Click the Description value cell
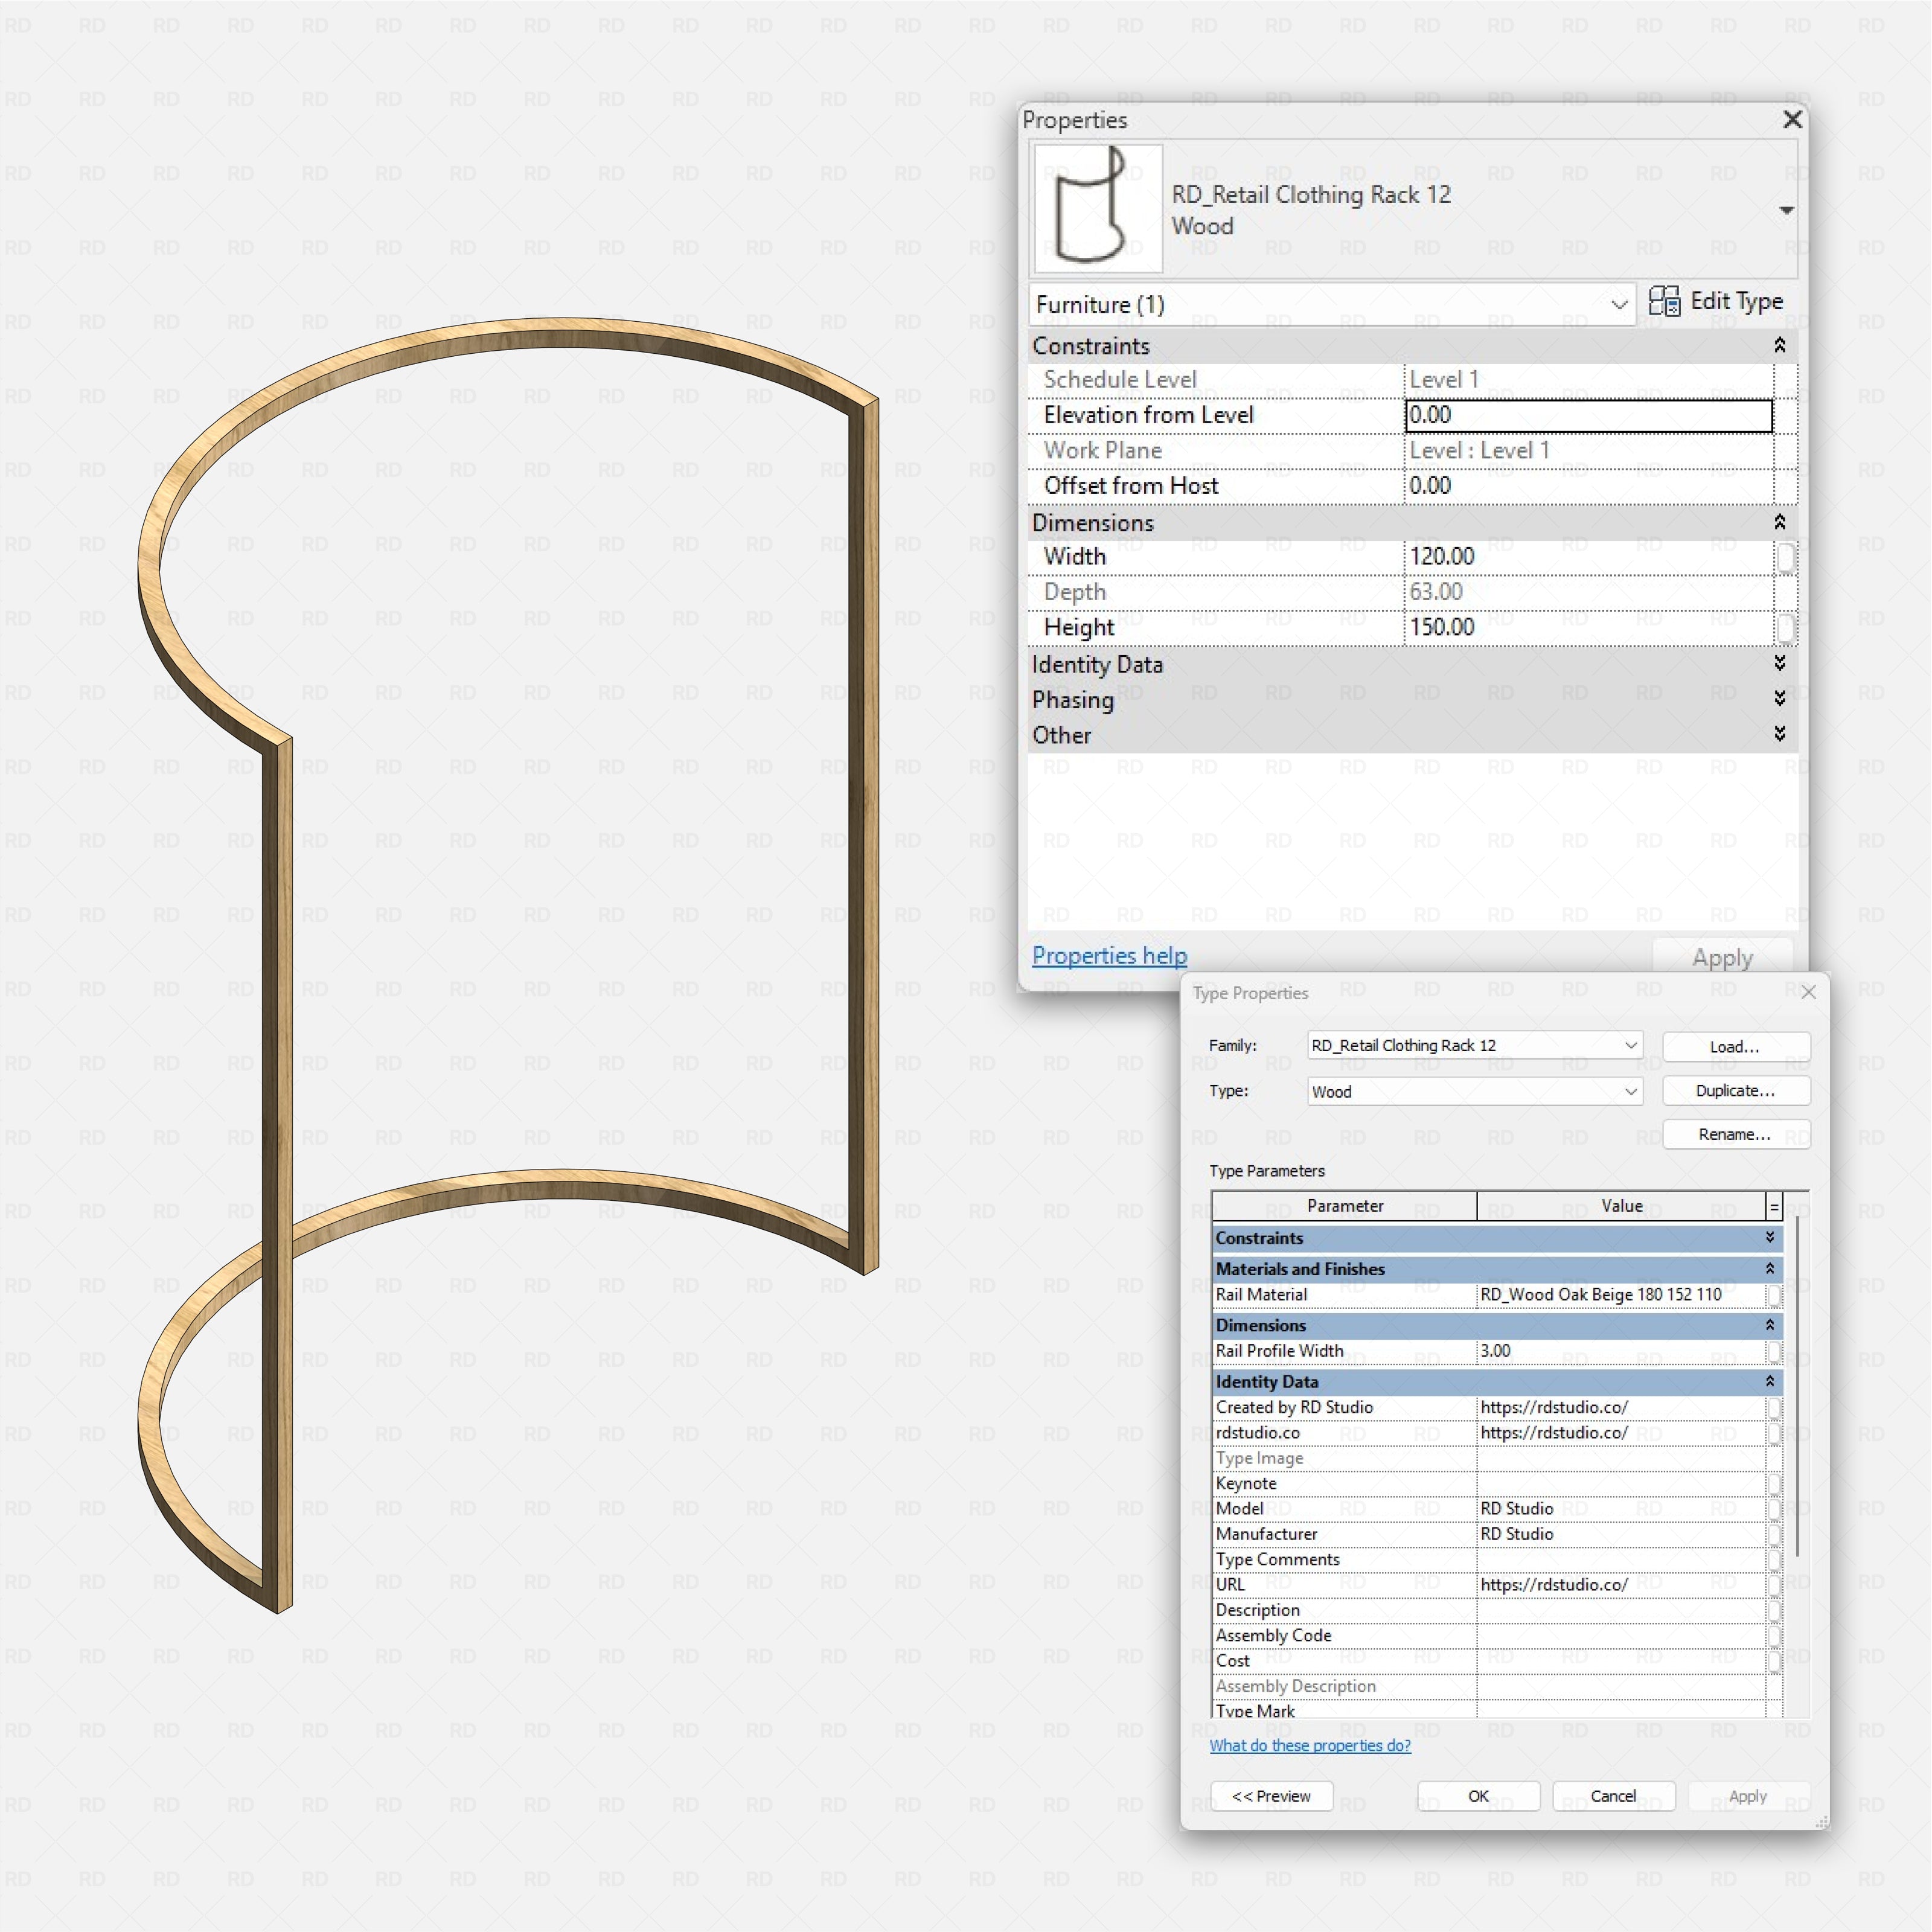This screenshot has height=1932, width=1932. click(1621, 1611)
